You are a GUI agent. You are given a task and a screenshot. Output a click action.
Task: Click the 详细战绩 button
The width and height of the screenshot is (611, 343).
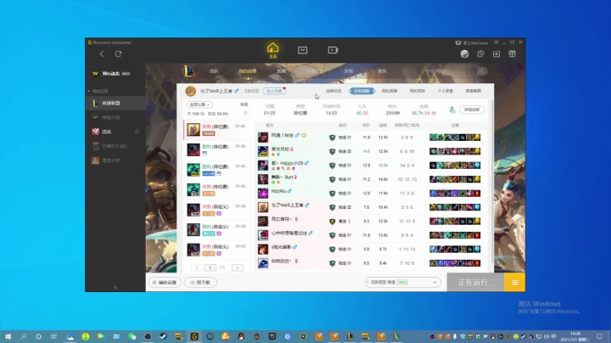(x=472, y=110)
